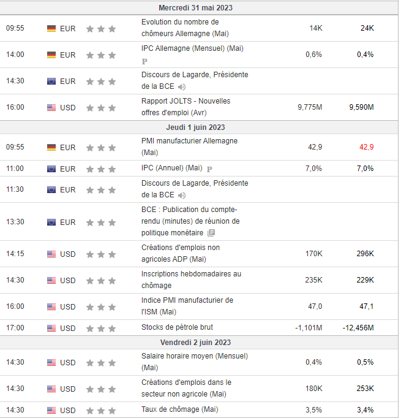Click the P icon next to IPC (Annuel)
Viewport: 401px width, 418px height.
click(209, 169)
